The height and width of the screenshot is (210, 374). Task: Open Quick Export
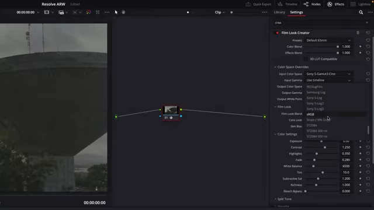(x=258, y=4)
